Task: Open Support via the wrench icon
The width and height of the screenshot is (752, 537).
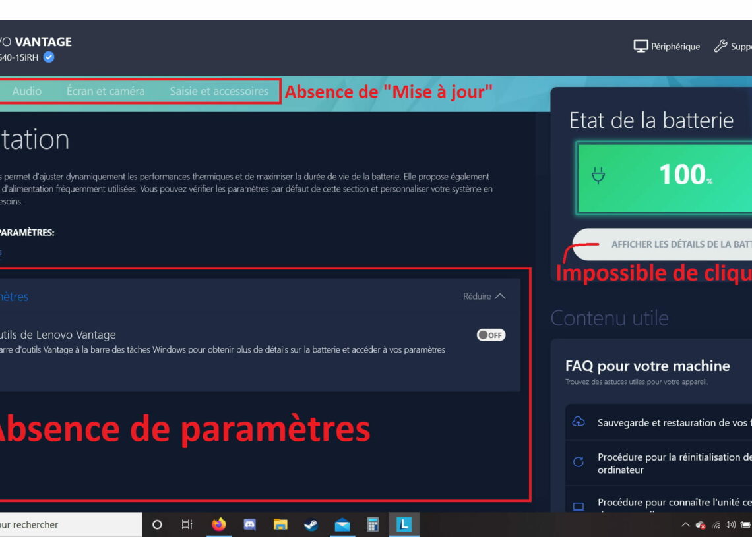Action: pyautogui.click(x=720, y=46)
